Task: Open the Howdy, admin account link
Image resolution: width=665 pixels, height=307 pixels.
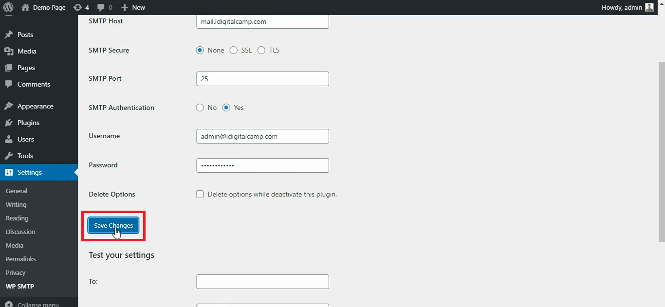Action: point(622,7)
